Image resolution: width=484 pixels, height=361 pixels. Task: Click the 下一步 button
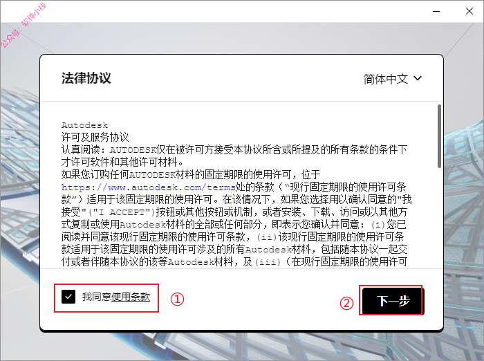coord(393,301)
